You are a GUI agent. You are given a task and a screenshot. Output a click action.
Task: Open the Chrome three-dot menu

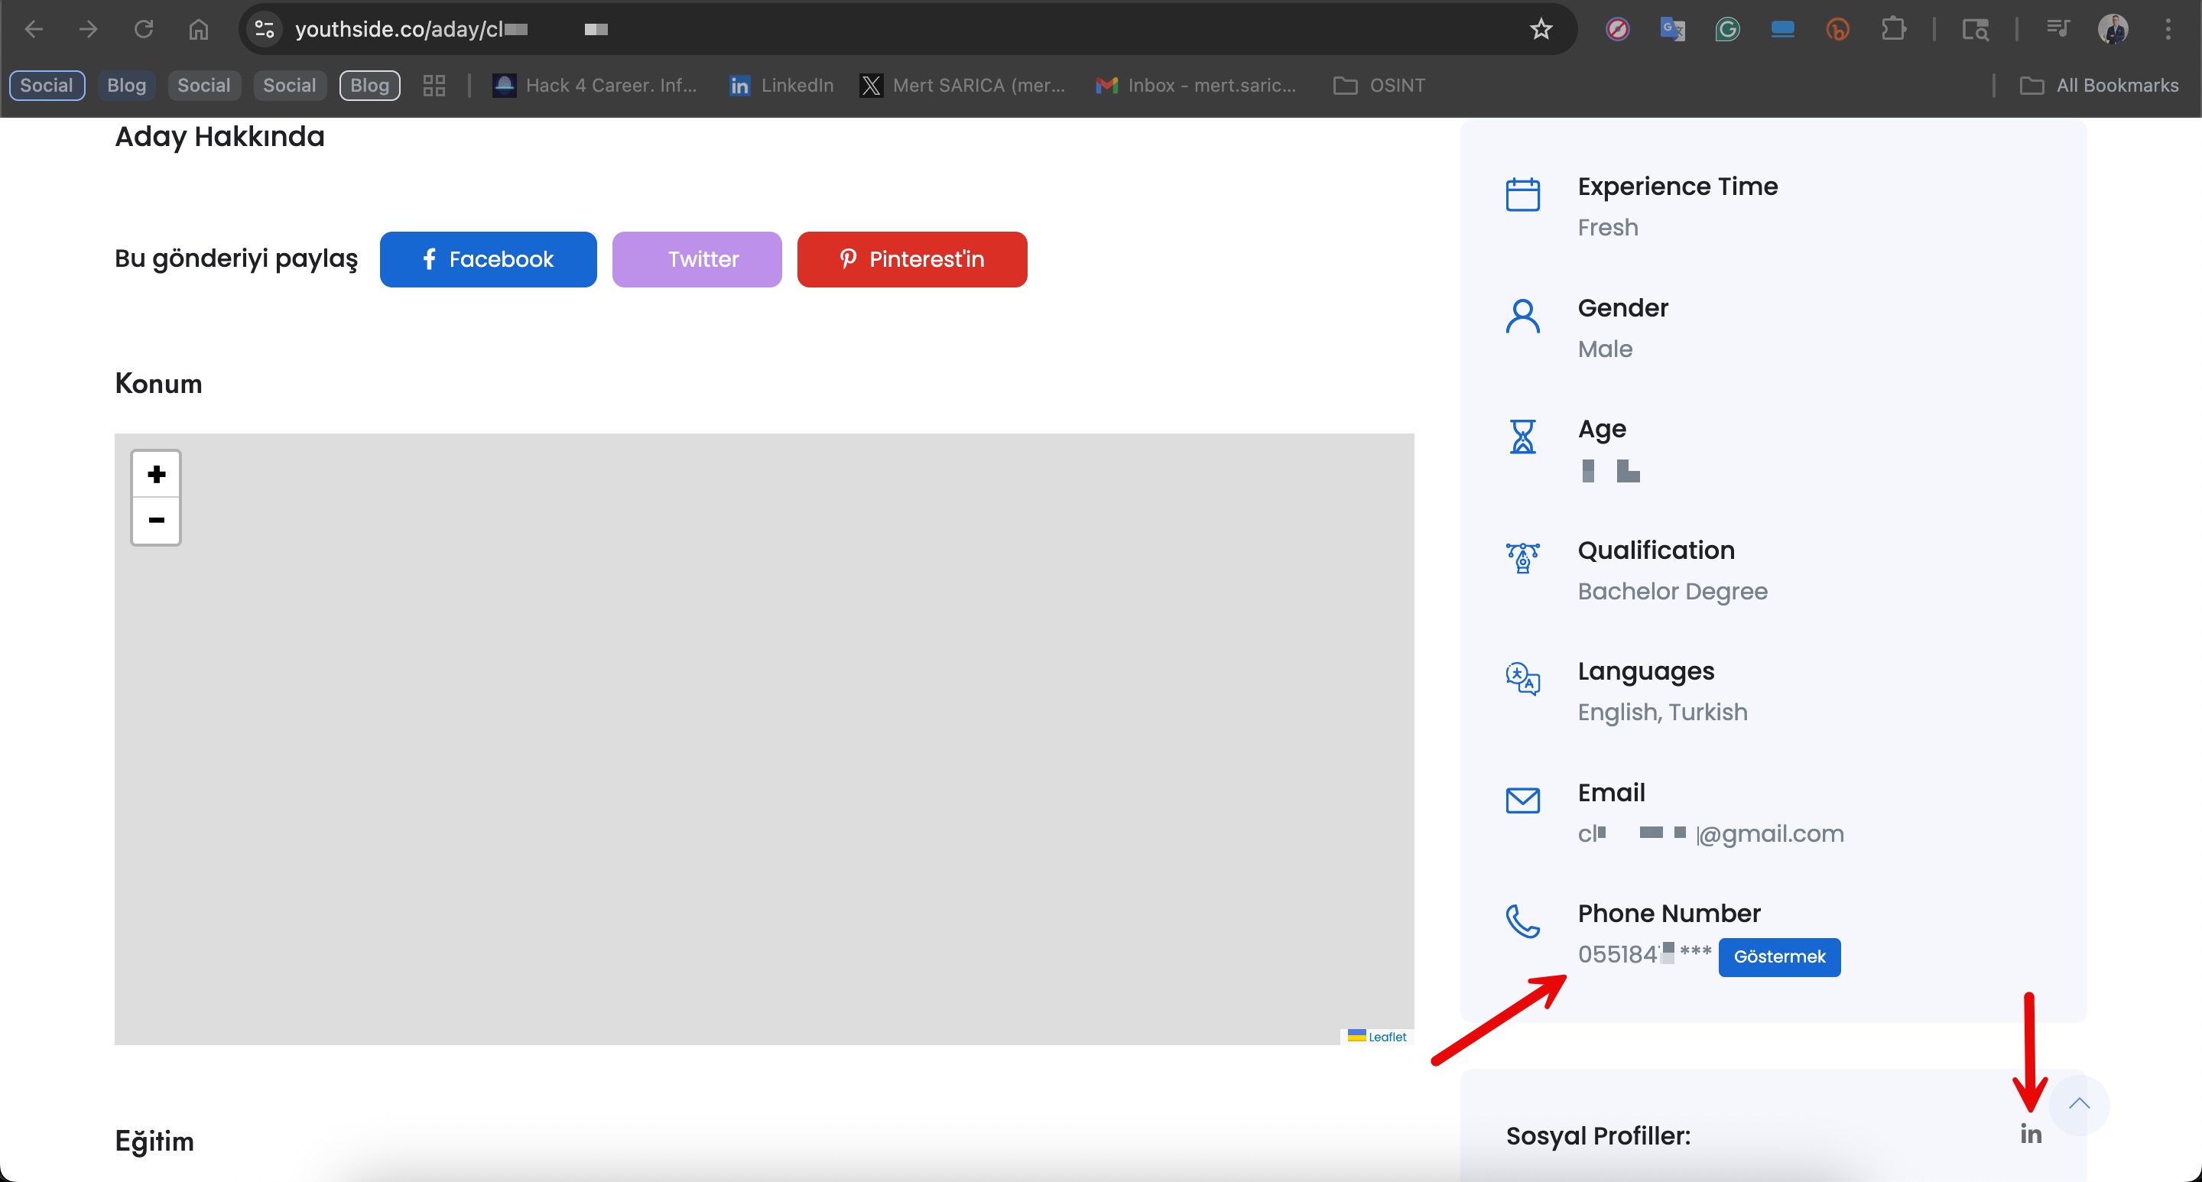pos(2168,29)
